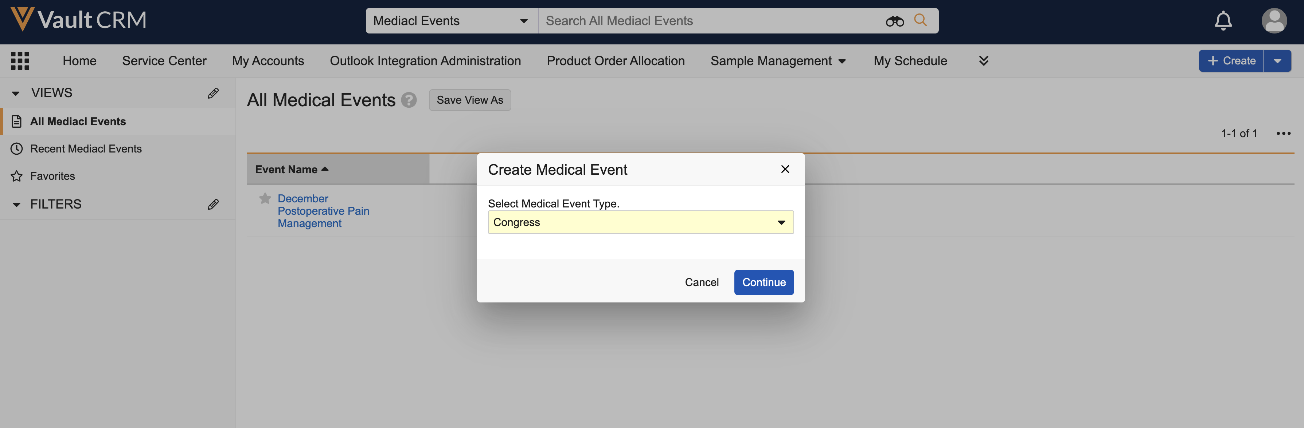Image resolution: width=1304 pixels, height=428 pixels.
Task: Collapse the VIEWS section
Action: point(16,93)
